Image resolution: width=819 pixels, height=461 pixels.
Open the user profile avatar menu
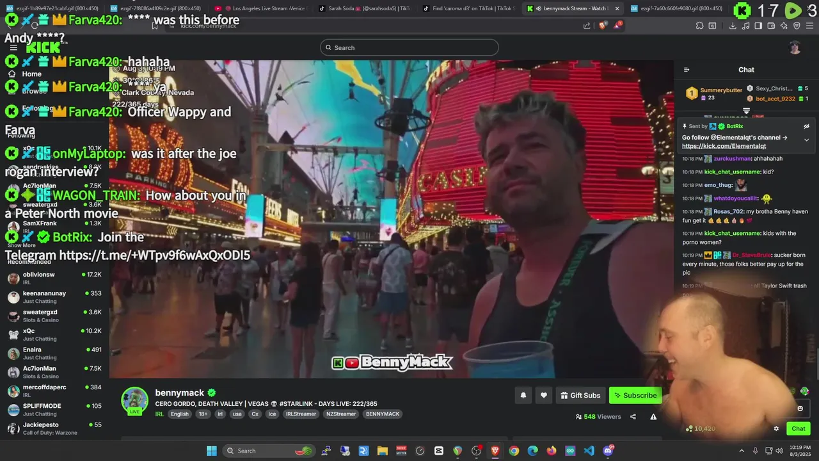click(x=795, y=47)
